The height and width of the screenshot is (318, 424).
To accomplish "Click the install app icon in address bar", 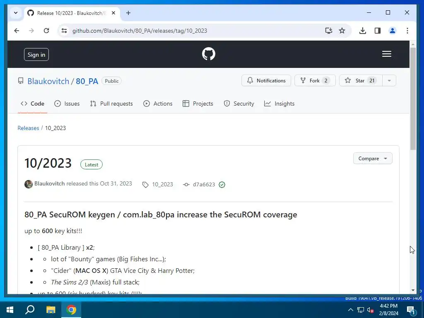I will point(328,31).
